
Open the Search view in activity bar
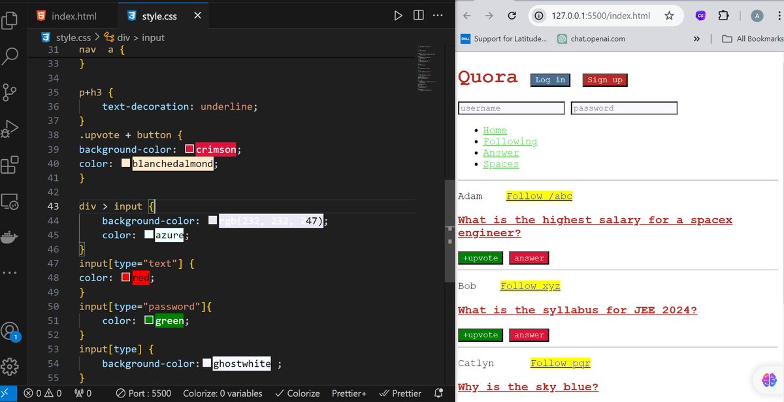pos(10,55)
